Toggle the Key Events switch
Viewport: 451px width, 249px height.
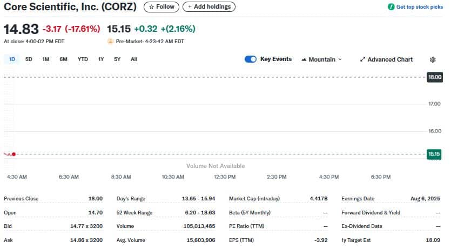[251, 59]
